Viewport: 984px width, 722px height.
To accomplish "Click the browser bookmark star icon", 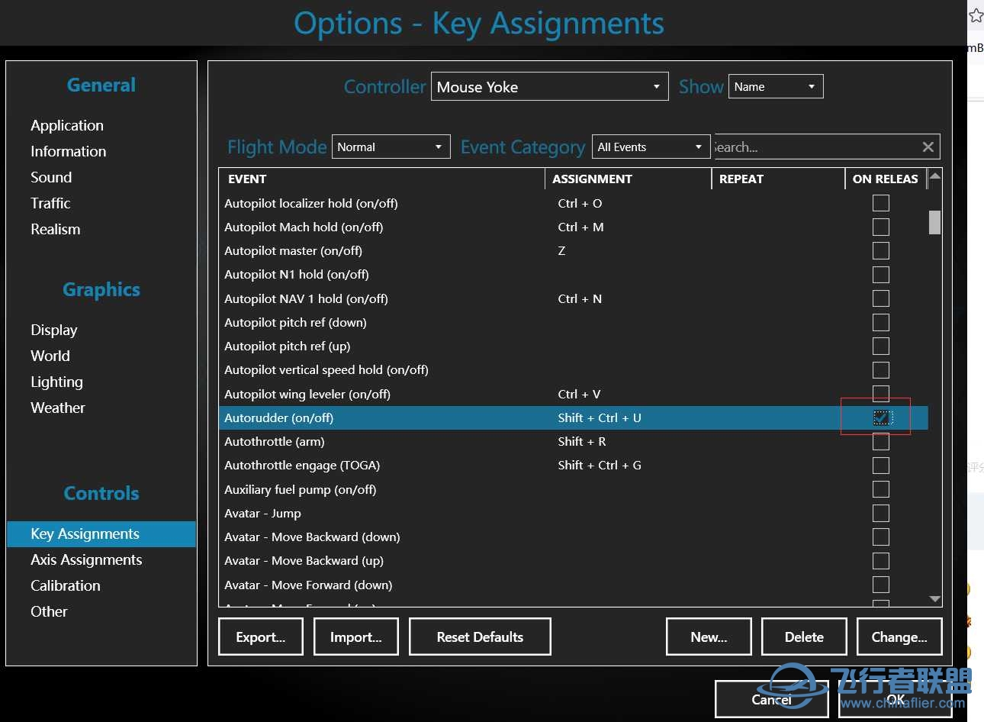I will (x=976, y=16).
